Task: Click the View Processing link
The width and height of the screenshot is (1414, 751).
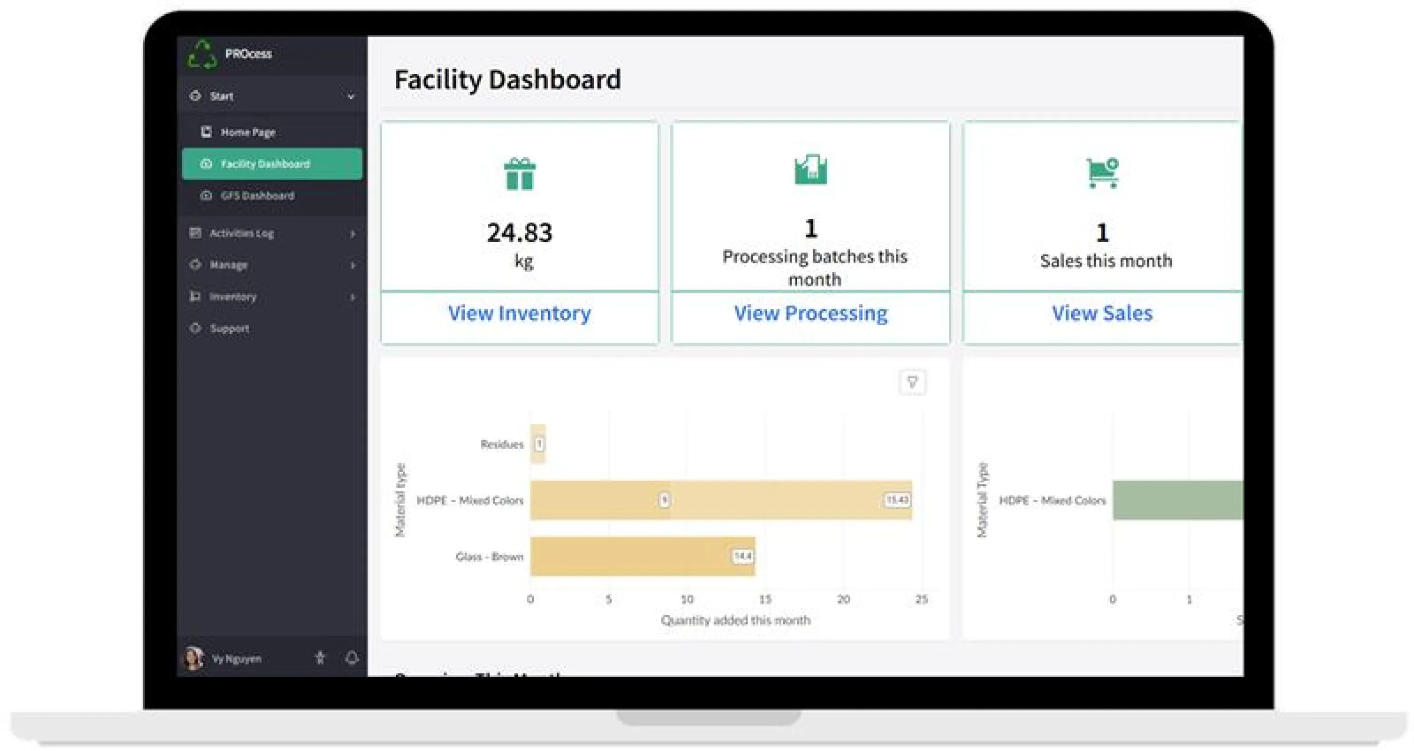Action: pos(811,313)
